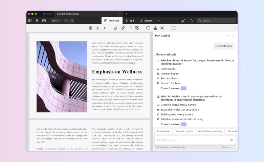This screenshot has width=264, height=162.
Task: Toggle the thumbnails grid view
Action: click(37, 21)
